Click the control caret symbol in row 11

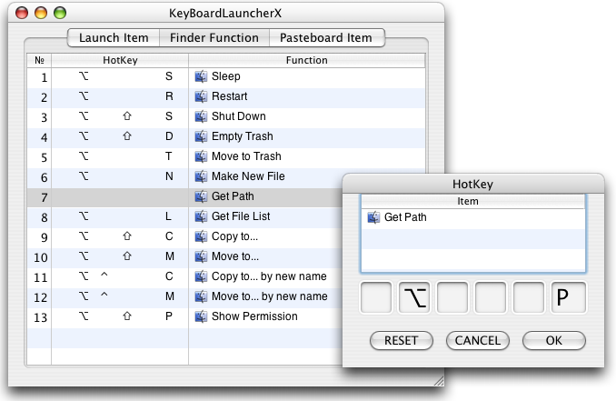pyautogui.click(x=104, y=275)
